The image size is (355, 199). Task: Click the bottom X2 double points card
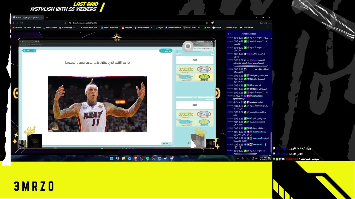point(186,114)
